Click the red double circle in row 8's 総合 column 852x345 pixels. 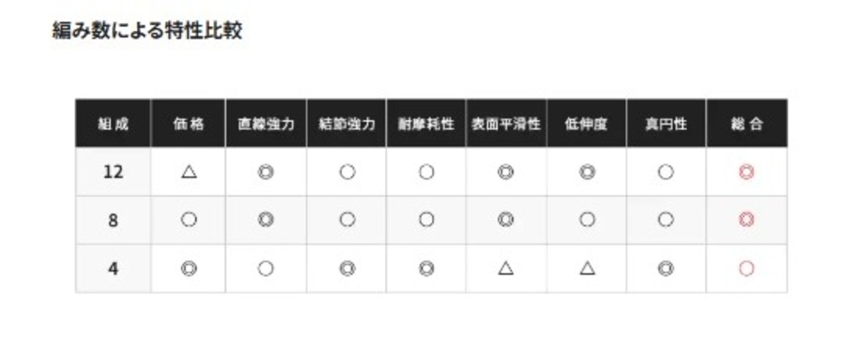pyautogui.click(x=747, y=220)
